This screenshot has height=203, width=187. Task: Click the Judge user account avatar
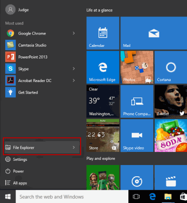(x=10, y=10)
